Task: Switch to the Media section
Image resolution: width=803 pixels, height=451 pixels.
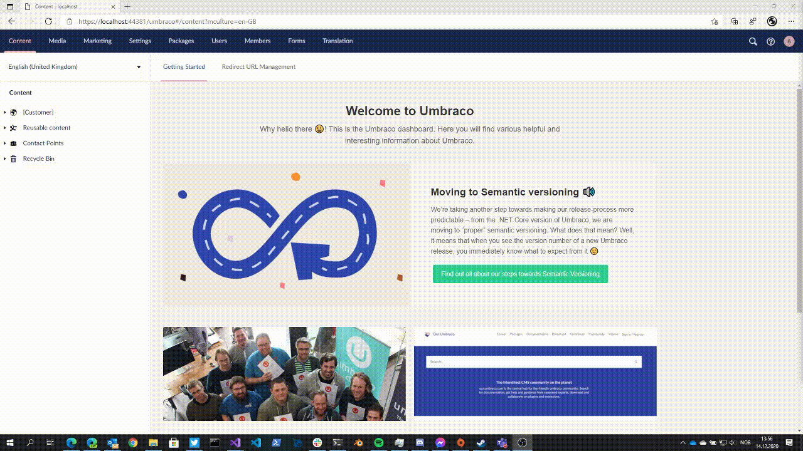Action: click(x=57, y=41)
